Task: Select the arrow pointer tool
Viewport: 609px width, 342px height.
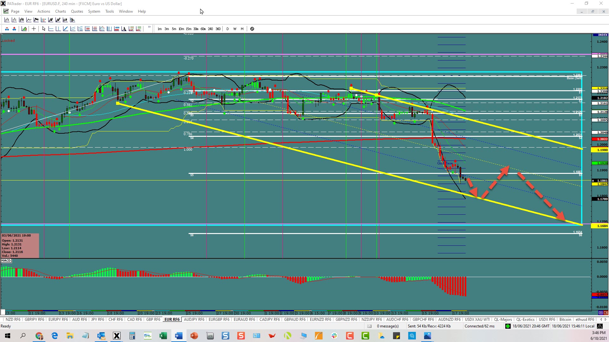Action: (44, 29)
